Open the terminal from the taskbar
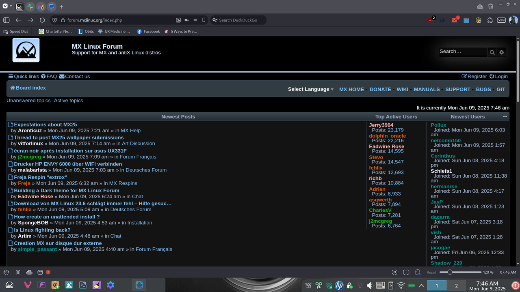520x292 pixels. (x=82, y=285)
